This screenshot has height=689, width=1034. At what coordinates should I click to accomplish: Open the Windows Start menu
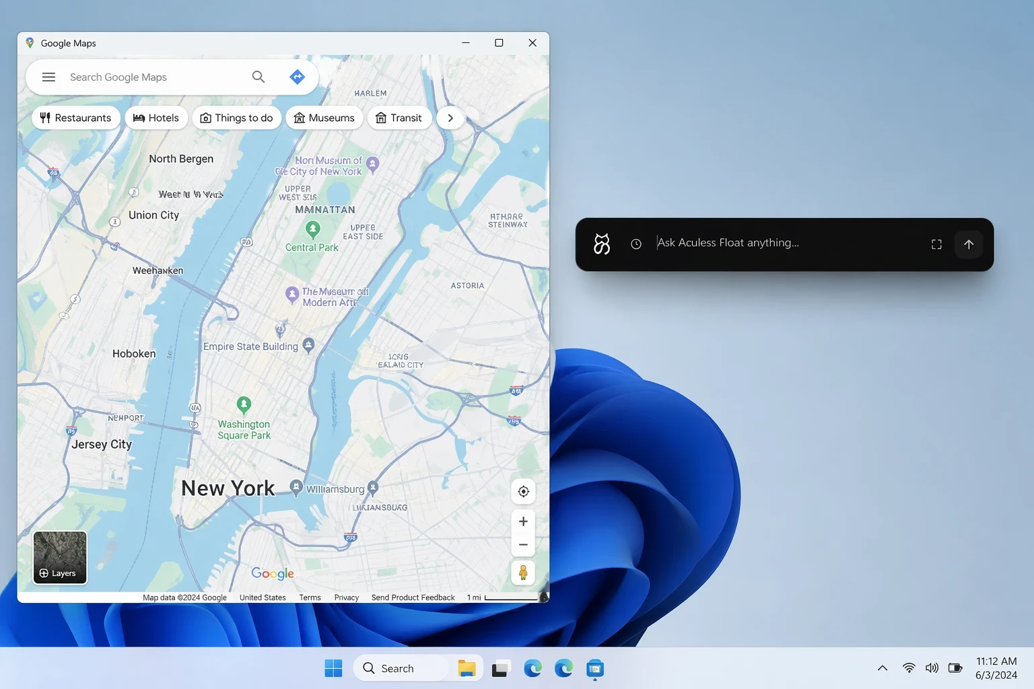pyautogui.click(x=333, y=668)
